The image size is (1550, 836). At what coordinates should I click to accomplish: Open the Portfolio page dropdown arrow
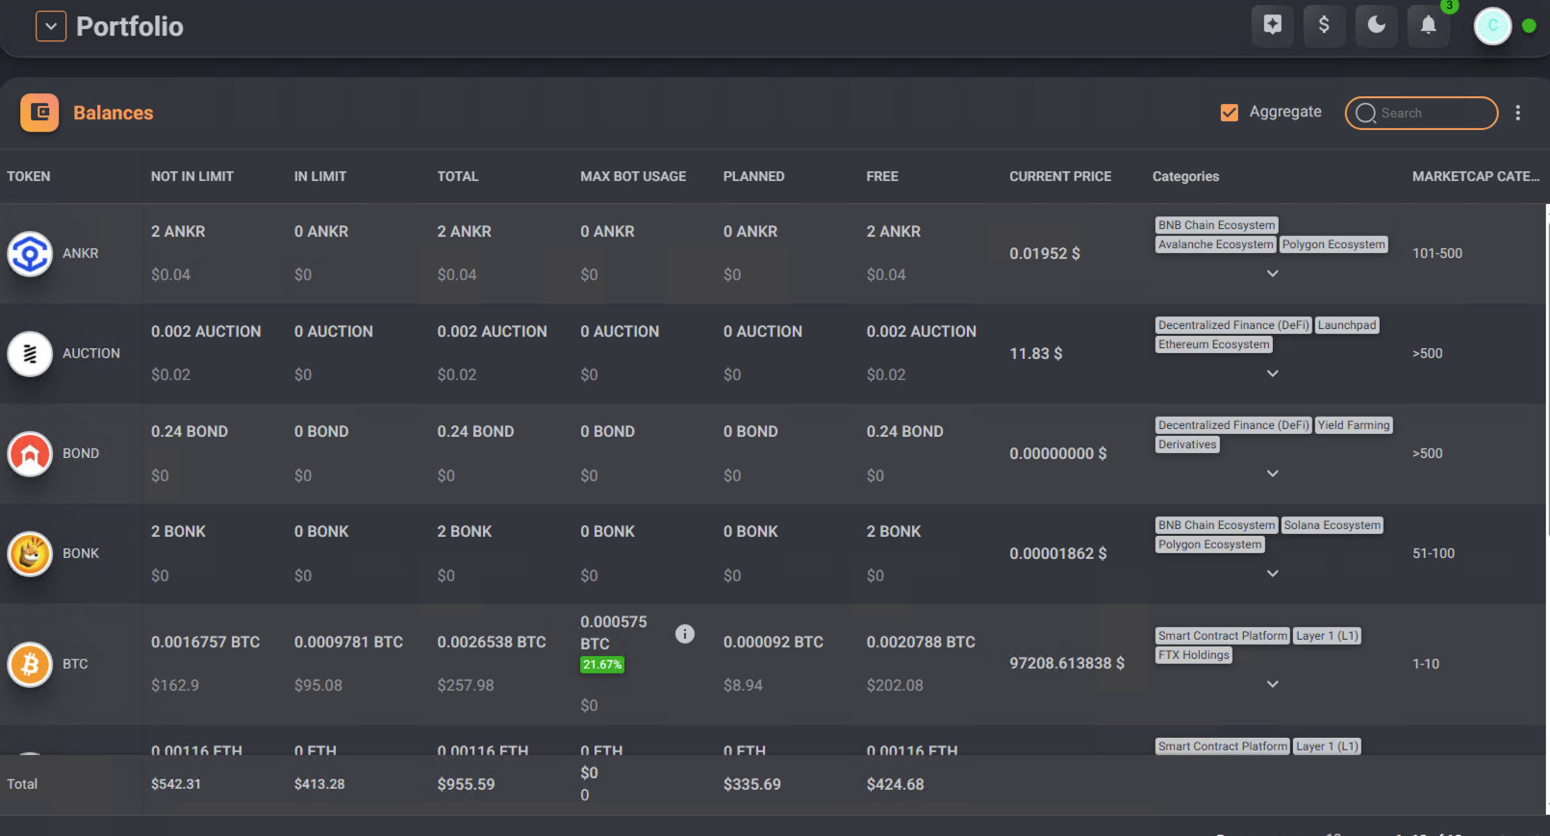51,26
